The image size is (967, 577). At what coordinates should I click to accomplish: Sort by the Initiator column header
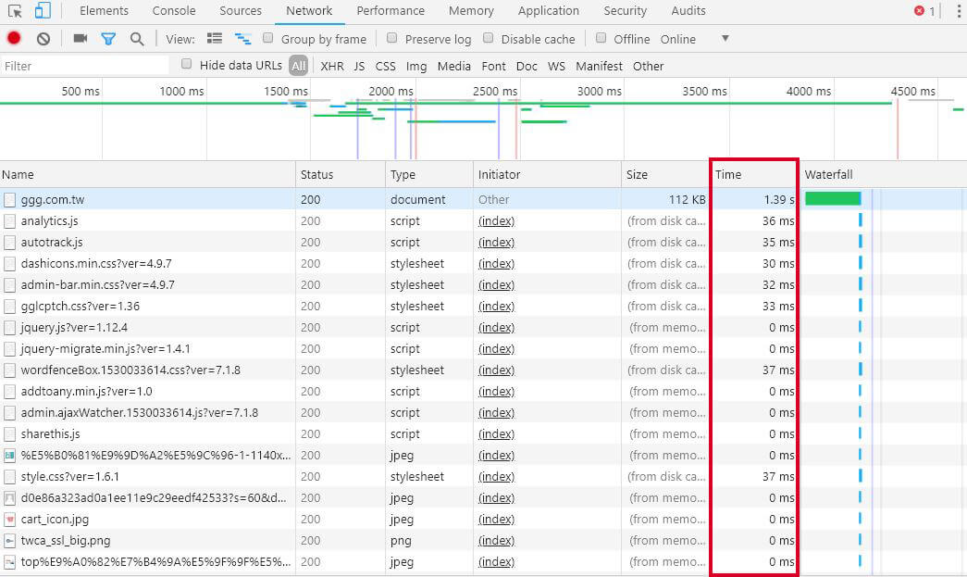[x=547, y=175]
